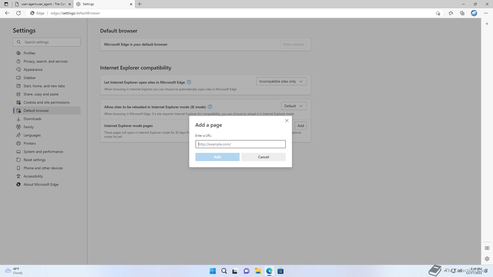Click help icon for Internet Explorer open sites
493x277 pixels.
click(189, 82)
